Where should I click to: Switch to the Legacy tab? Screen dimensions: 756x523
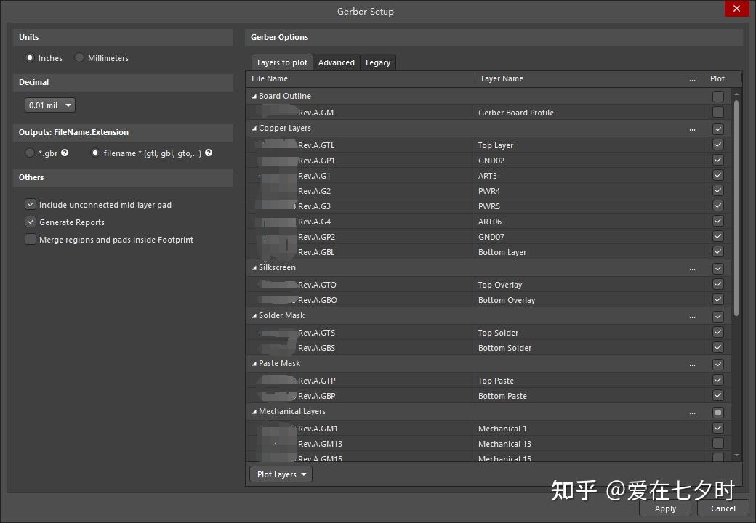[x=378, y=62]
